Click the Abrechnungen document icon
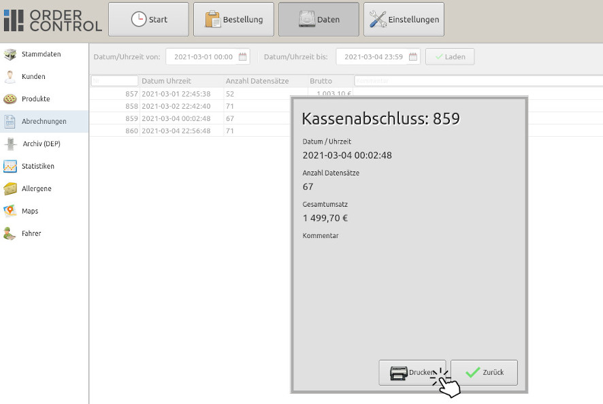The width and height of the screenshot is (603, 404). [x=10, y=122]
